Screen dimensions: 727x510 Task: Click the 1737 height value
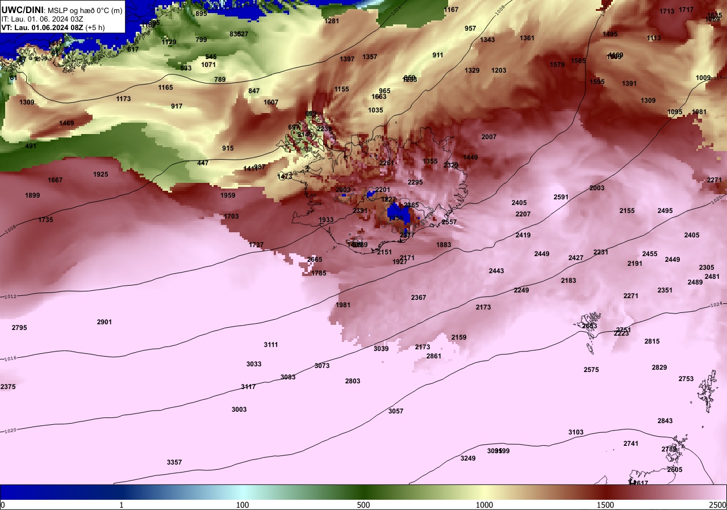pos(256,245)
